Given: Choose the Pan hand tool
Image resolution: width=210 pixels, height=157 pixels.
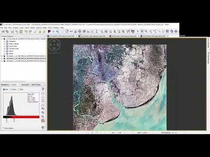Looking at the screenshot, I should pyautogui.click(x=142, y=31).
